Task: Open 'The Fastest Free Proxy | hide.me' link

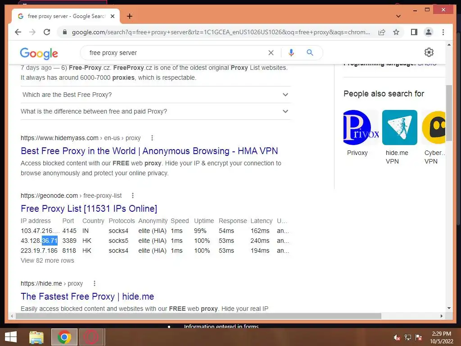Action: [87, 296]
